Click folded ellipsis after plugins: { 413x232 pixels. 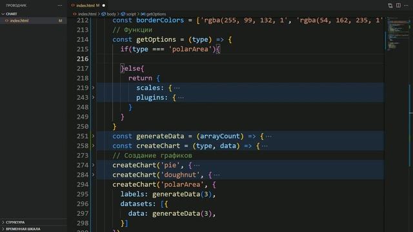pyautogui.click(x=181, y=97)
